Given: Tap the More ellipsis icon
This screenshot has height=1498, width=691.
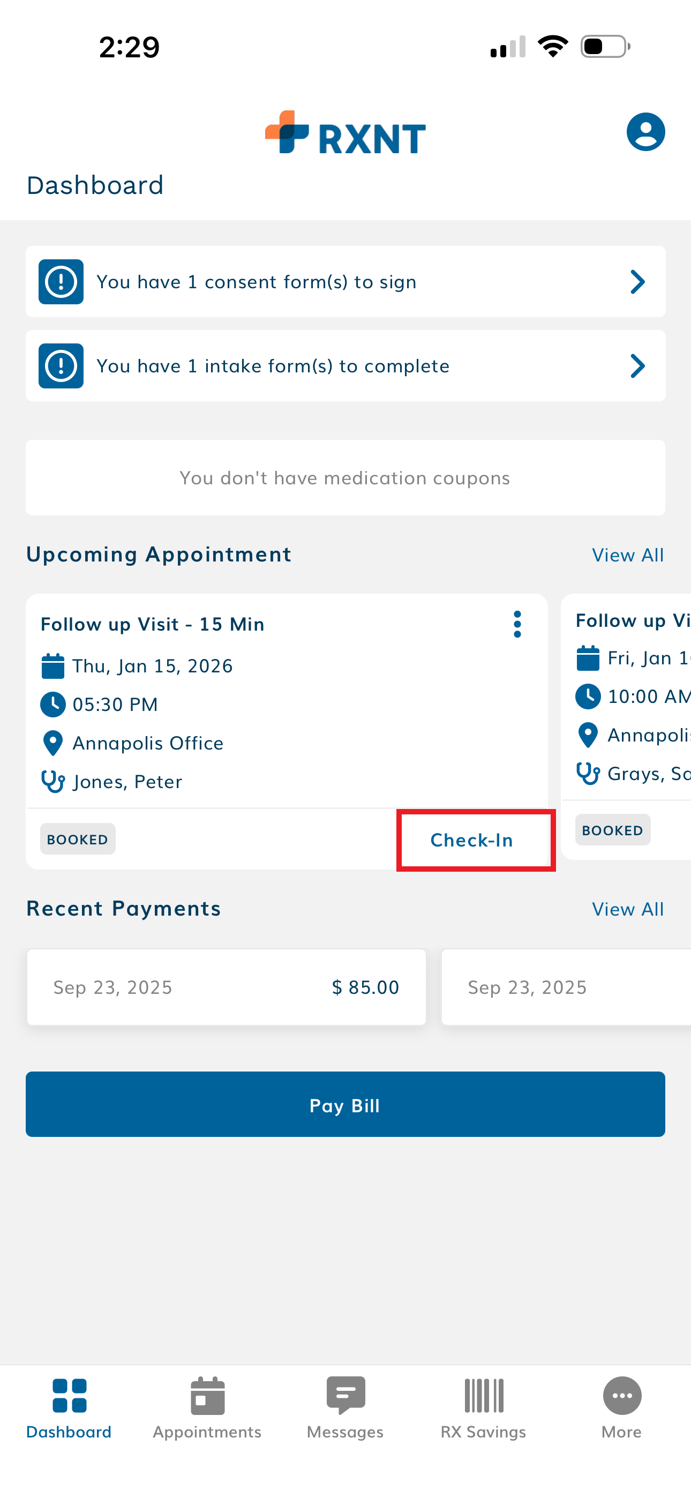Looking at the screenshot, I should coord(622,1396).
